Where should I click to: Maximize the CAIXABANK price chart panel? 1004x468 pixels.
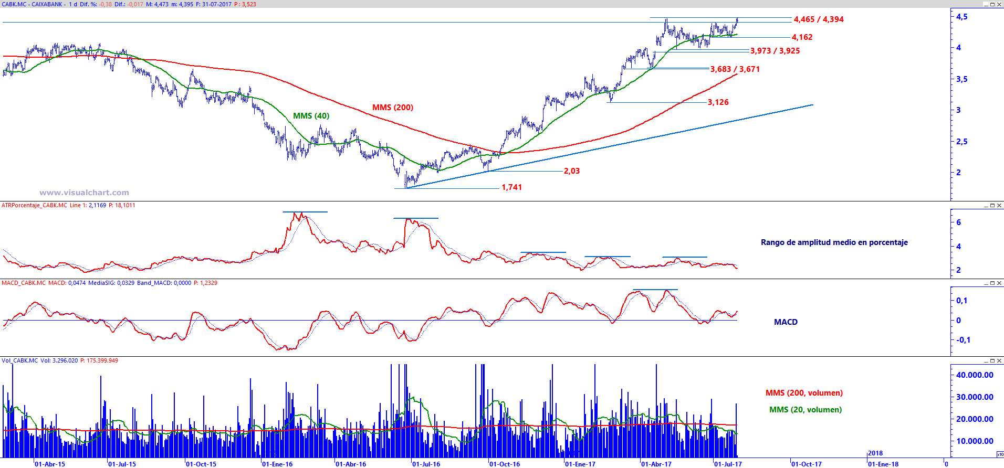point(992,4)
